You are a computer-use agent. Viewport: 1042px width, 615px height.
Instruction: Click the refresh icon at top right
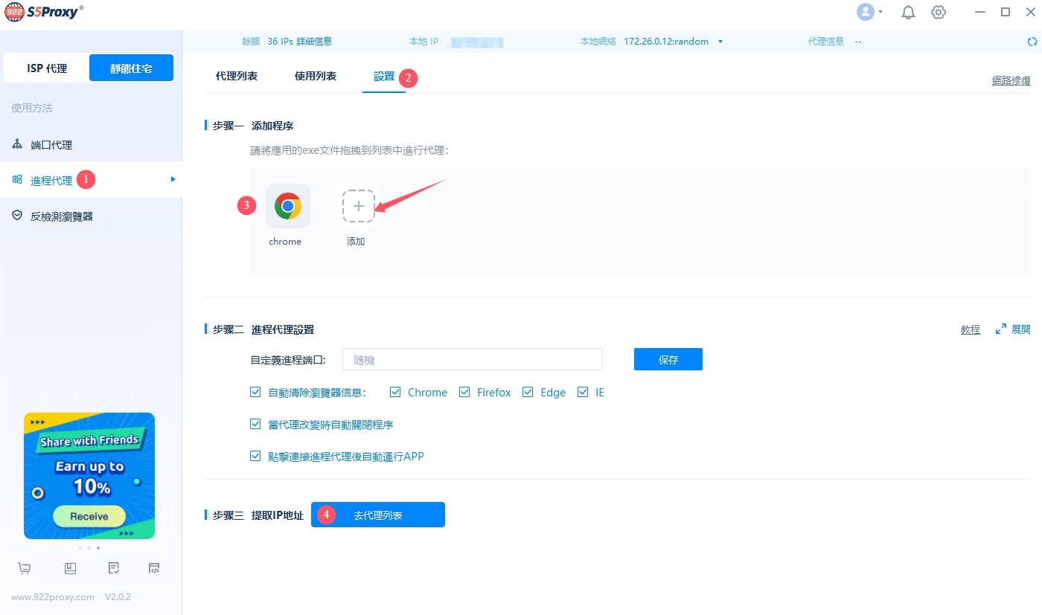(x=1032, y=42)
